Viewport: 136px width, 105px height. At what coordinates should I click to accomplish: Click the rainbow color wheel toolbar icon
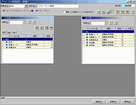pyautogui.click(x=127, y=12)
